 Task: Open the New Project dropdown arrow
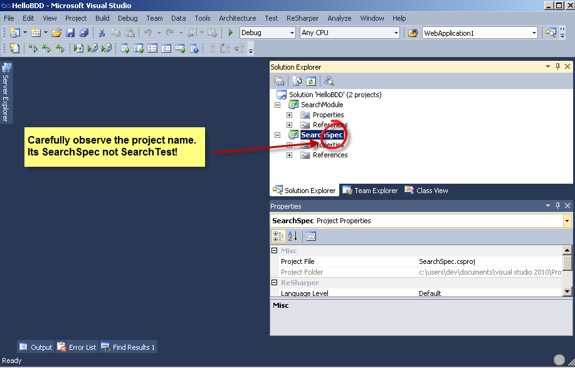click(25, 33)
